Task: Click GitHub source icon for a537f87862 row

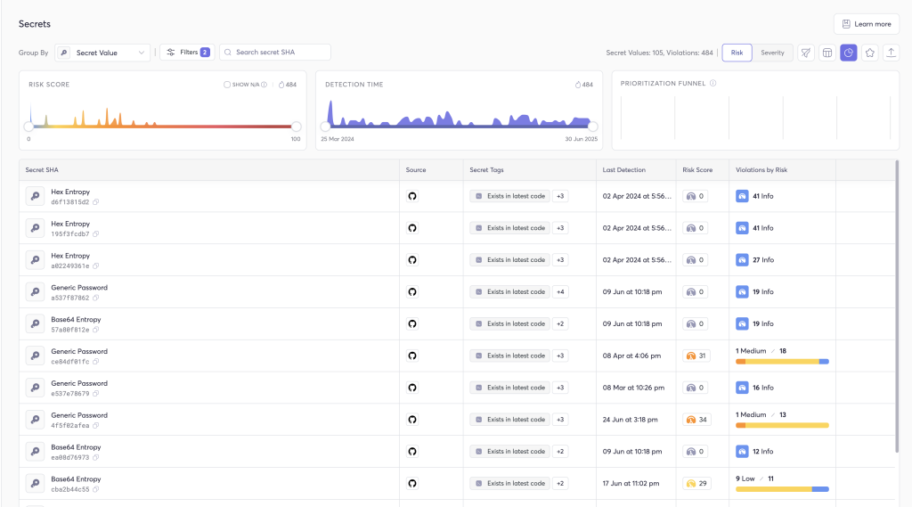Action: click(412, 291)
